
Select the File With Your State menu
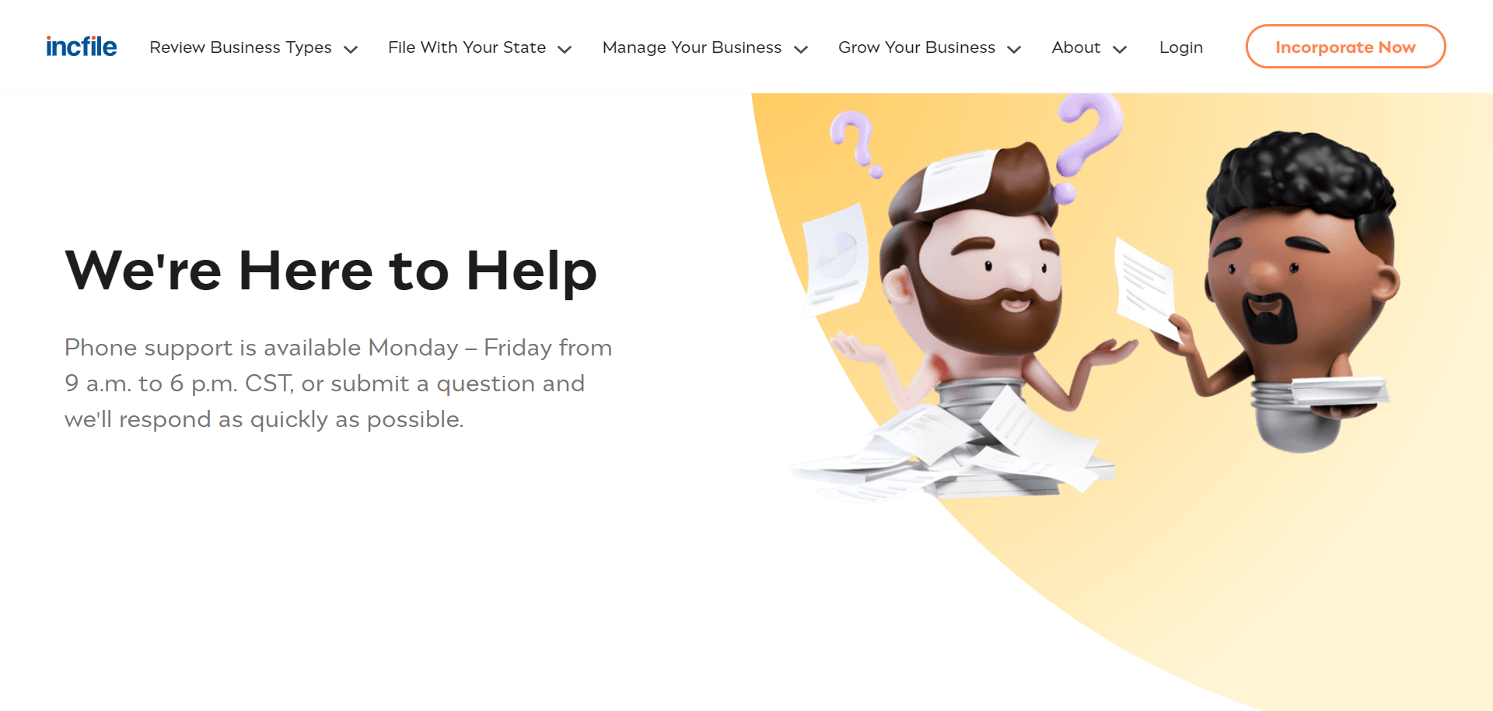(x=467, y=47)
